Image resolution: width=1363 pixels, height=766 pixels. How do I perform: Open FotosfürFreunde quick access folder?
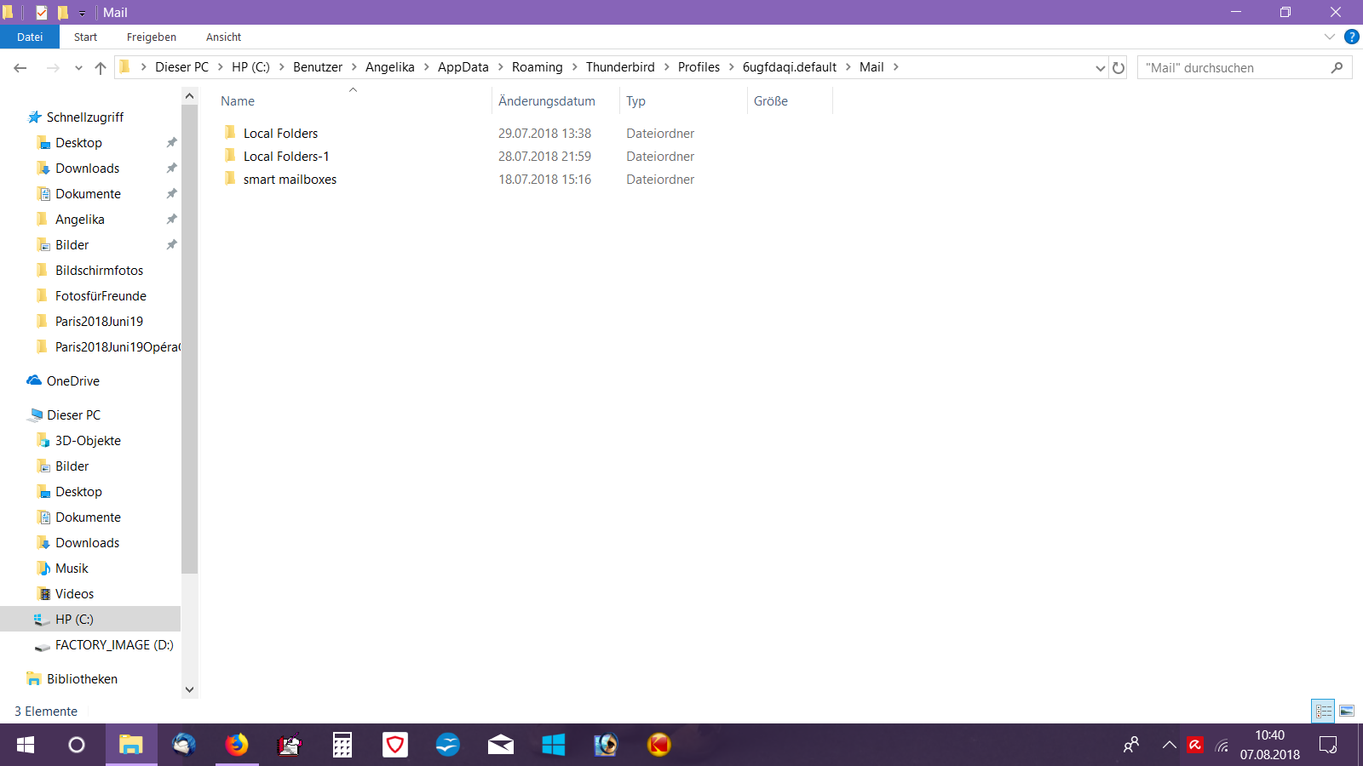coord(101,296)
